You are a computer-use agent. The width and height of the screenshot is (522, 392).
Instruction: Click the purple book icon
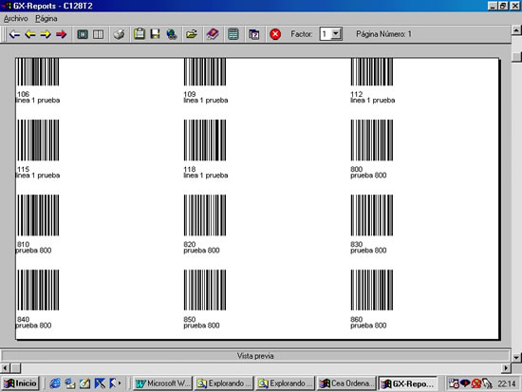pos(213,34)
